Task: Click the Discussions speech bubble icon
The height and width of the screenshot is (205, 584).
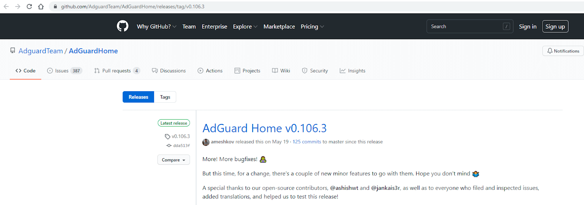Action: tap(155, 71)
